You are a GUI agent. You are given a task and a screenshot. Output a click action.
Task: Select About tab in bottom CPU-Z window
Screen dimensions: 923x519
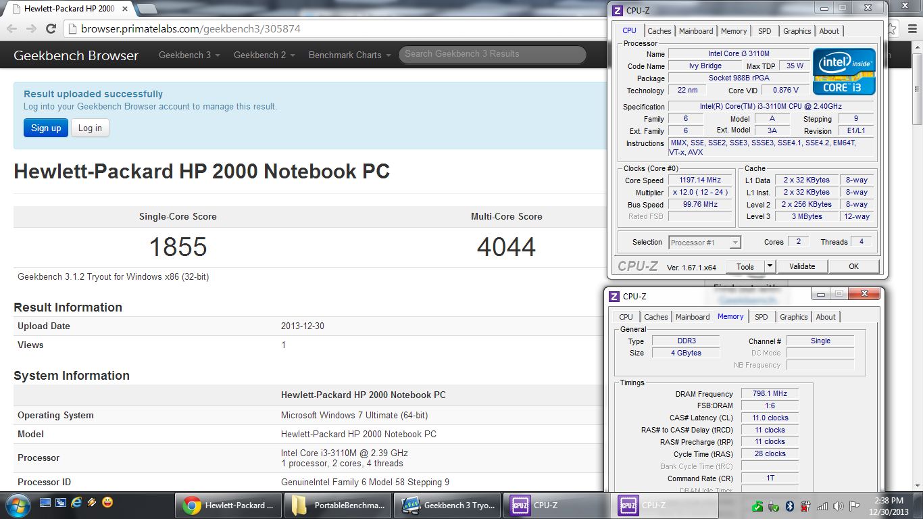826,317
